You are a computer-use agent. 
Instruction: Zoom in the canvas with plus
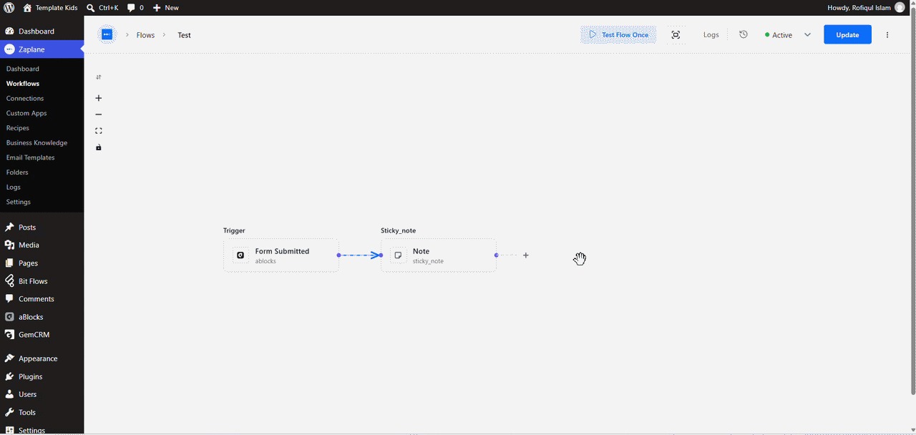click(99, 98)
